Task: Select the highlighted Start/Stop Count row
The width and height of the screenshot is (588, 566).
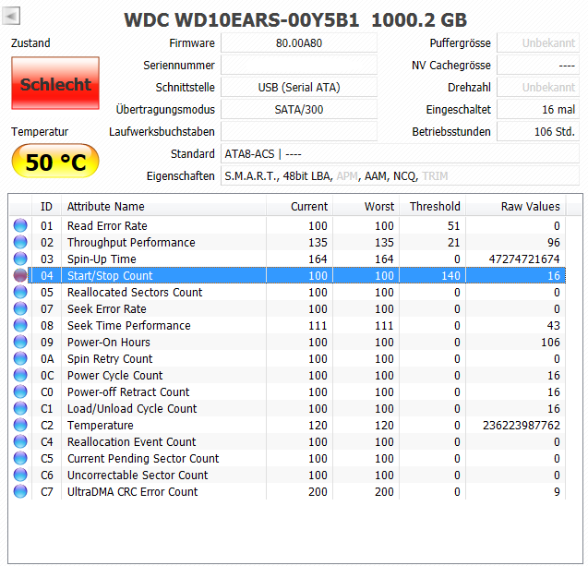Action: 297,276
